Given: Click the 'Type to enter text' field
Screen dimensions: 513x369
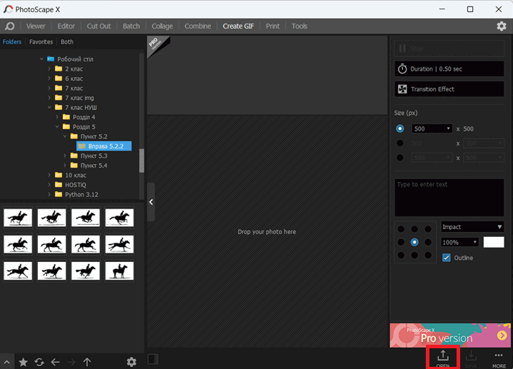Looking at the screenshot, I should [x=449, y=198].
